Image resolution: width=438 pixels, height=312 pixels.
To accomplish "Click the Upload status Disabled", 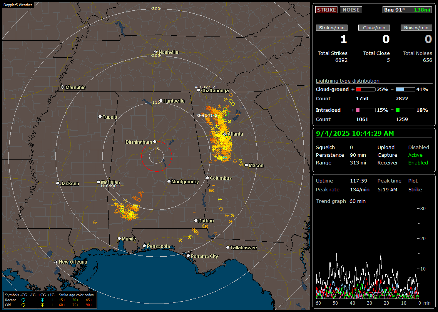I will (x=418, y=148).
